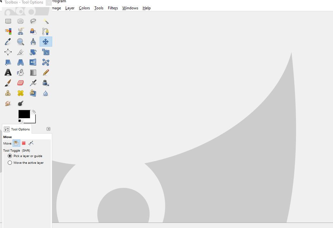Select the Scissors Select tool
333x228 pixels.
coord(20,31)
